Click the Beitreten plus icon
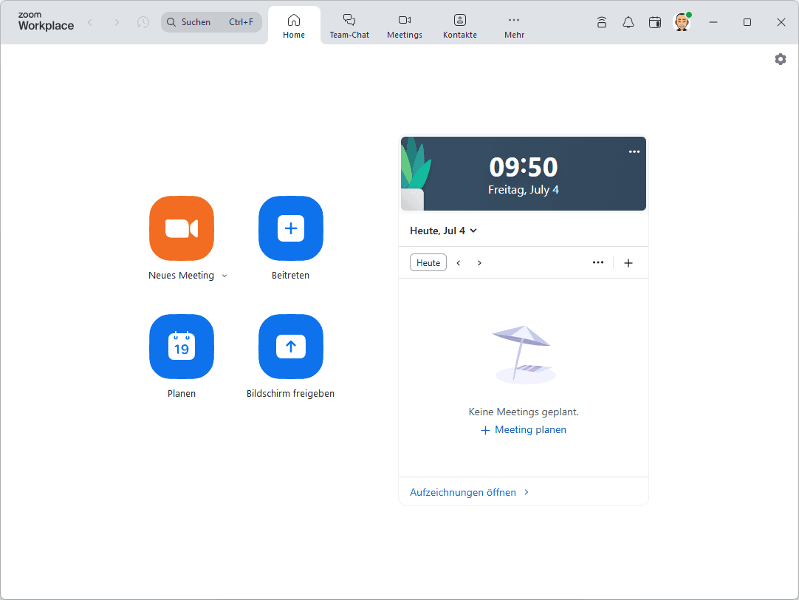 pos(290,228)
